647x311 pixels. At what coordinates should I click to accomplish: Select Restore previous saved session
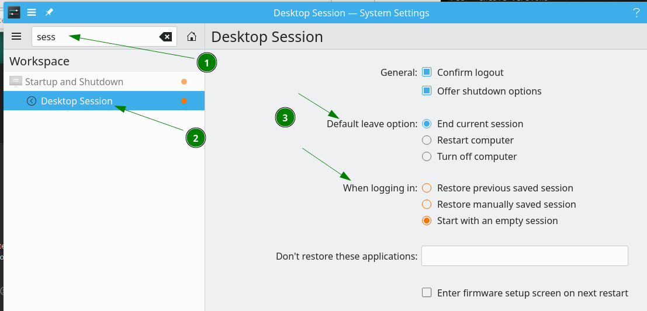click(x=427, y=188)
